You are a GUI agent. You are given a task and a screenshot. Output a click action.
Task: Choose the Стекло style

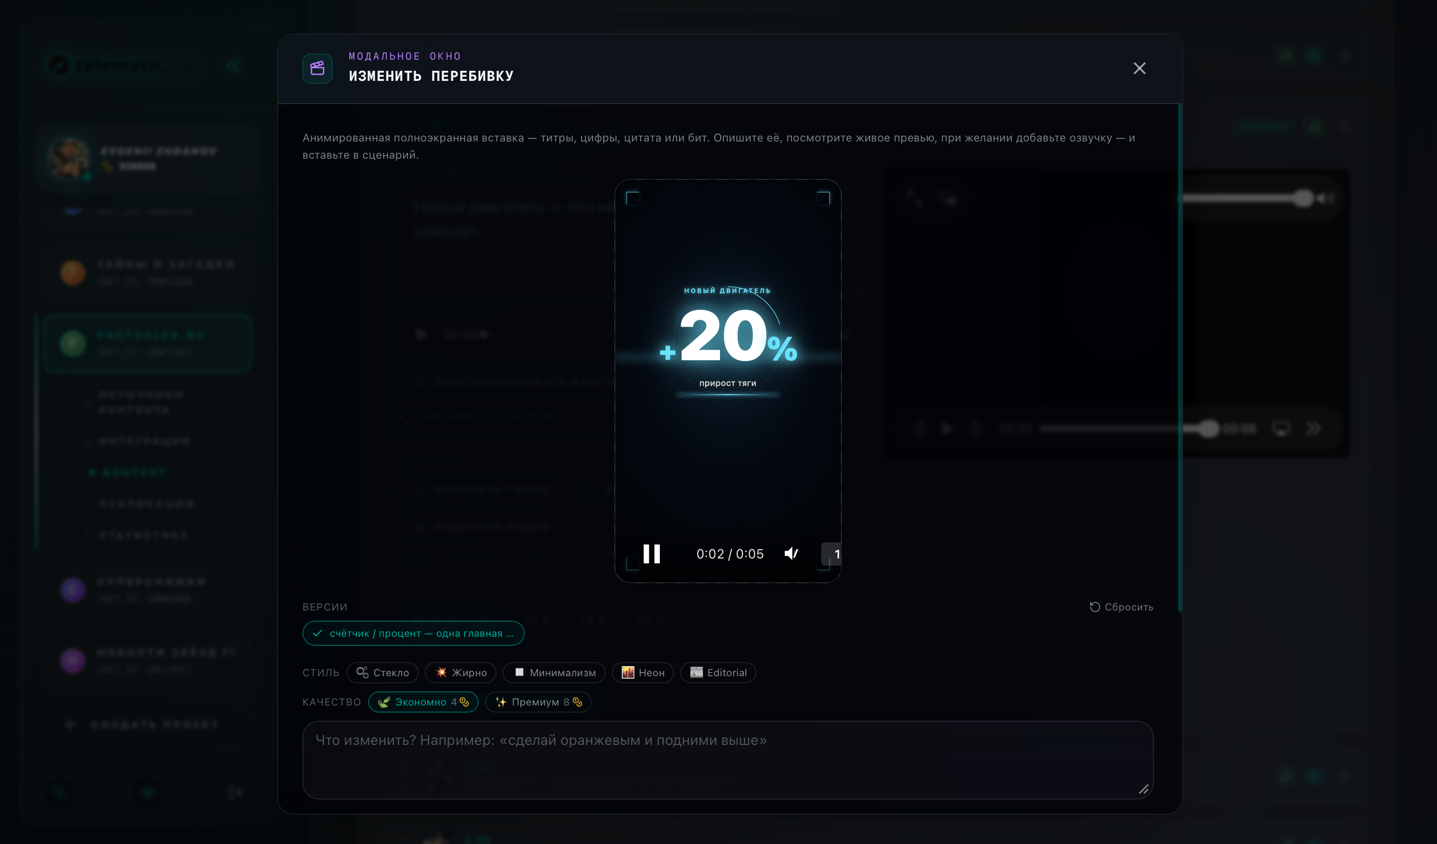tap(382, 673)
